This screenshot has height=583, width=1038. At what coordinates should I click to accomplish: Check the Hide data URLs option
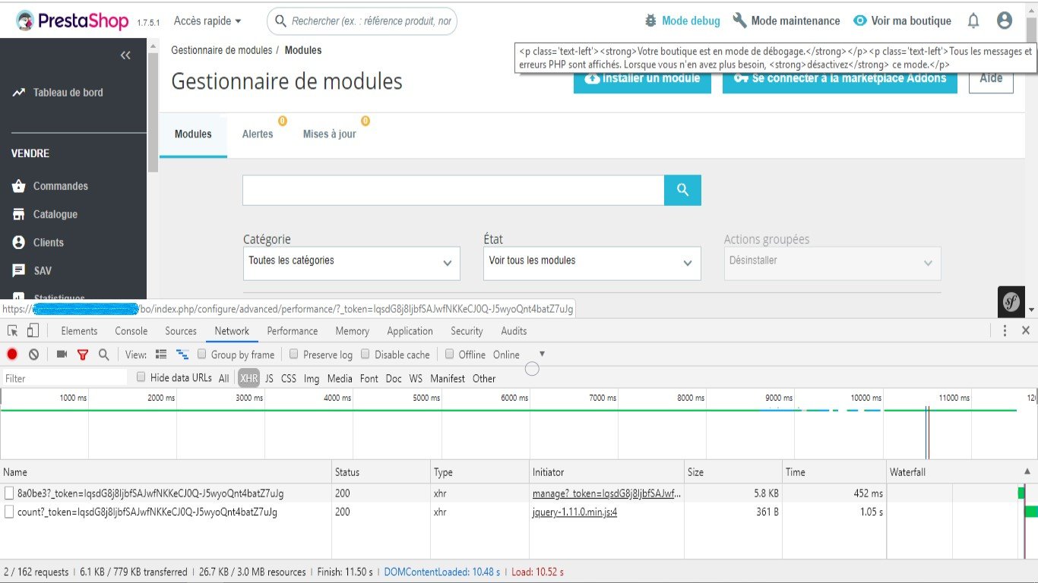click(141, 377)
